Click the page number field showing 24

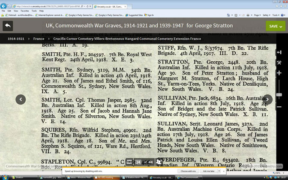coord(138,162)
